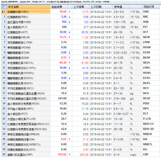The width and height of the screenshot is (161, 158).
Task: Click CRP result value 193.92
Action: [62, 154]
